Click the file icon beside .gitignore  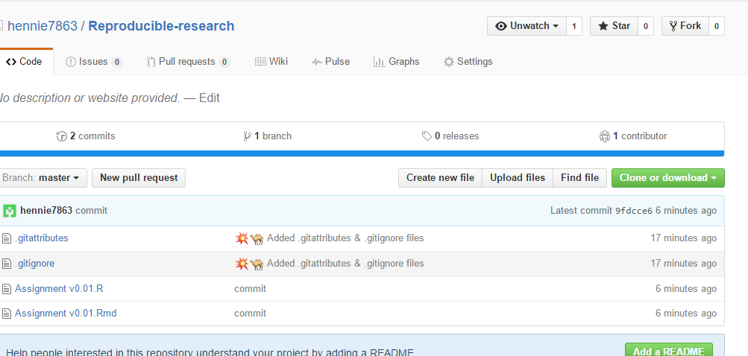(6, 264)
